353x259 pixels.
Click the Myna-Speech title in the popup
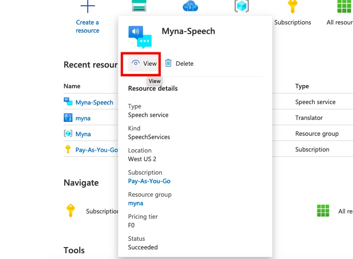click(x=188, y=31)
